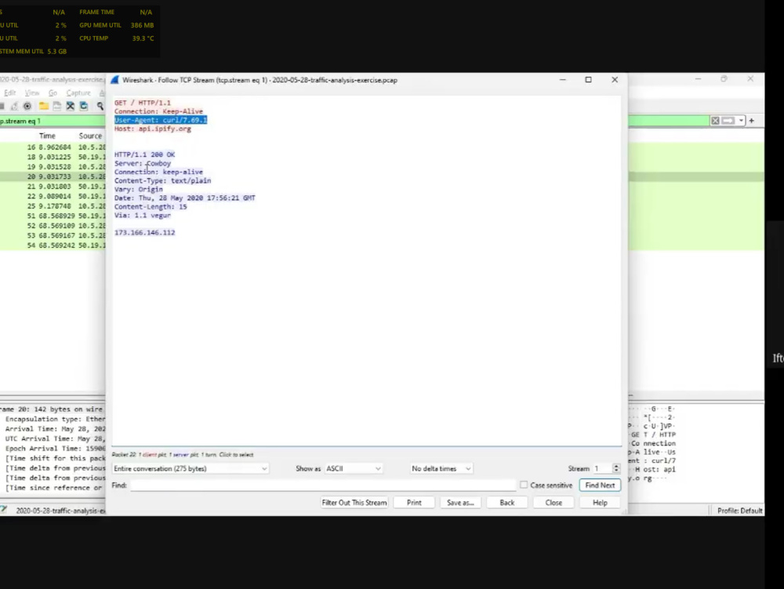This screenshot has height=589, width=784.
Task: Open the View menu in main Wireshark window
Action: [32, 93]
